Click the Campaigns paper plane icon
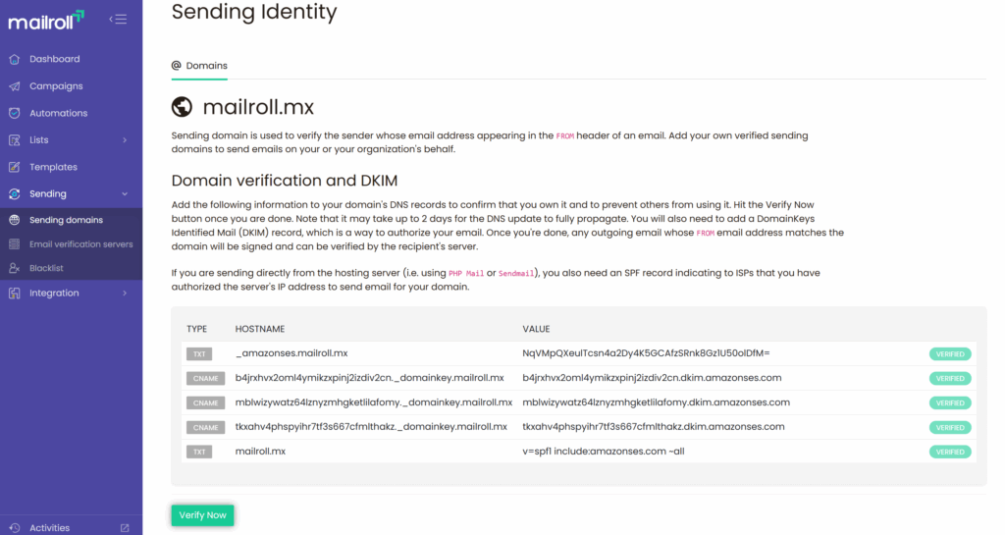The height and width of the screenshot is (535, 1005). pos(14,86)
